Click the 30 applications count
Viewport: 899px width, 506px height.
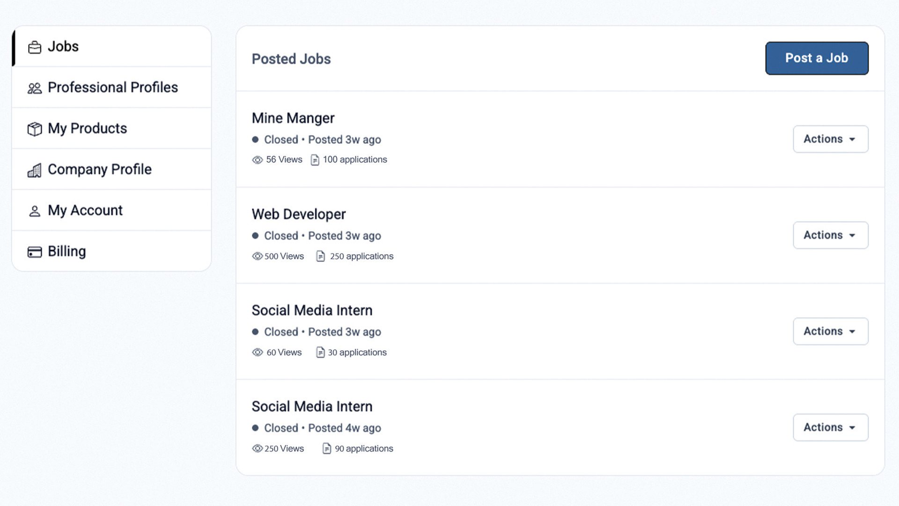(x=357, y=352)
